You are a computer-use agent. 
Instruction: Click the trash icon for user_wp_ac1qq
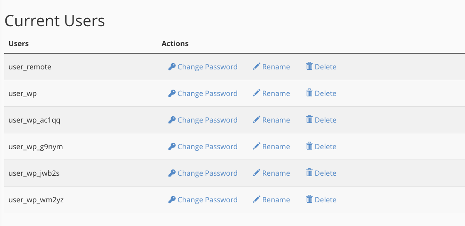309,120
